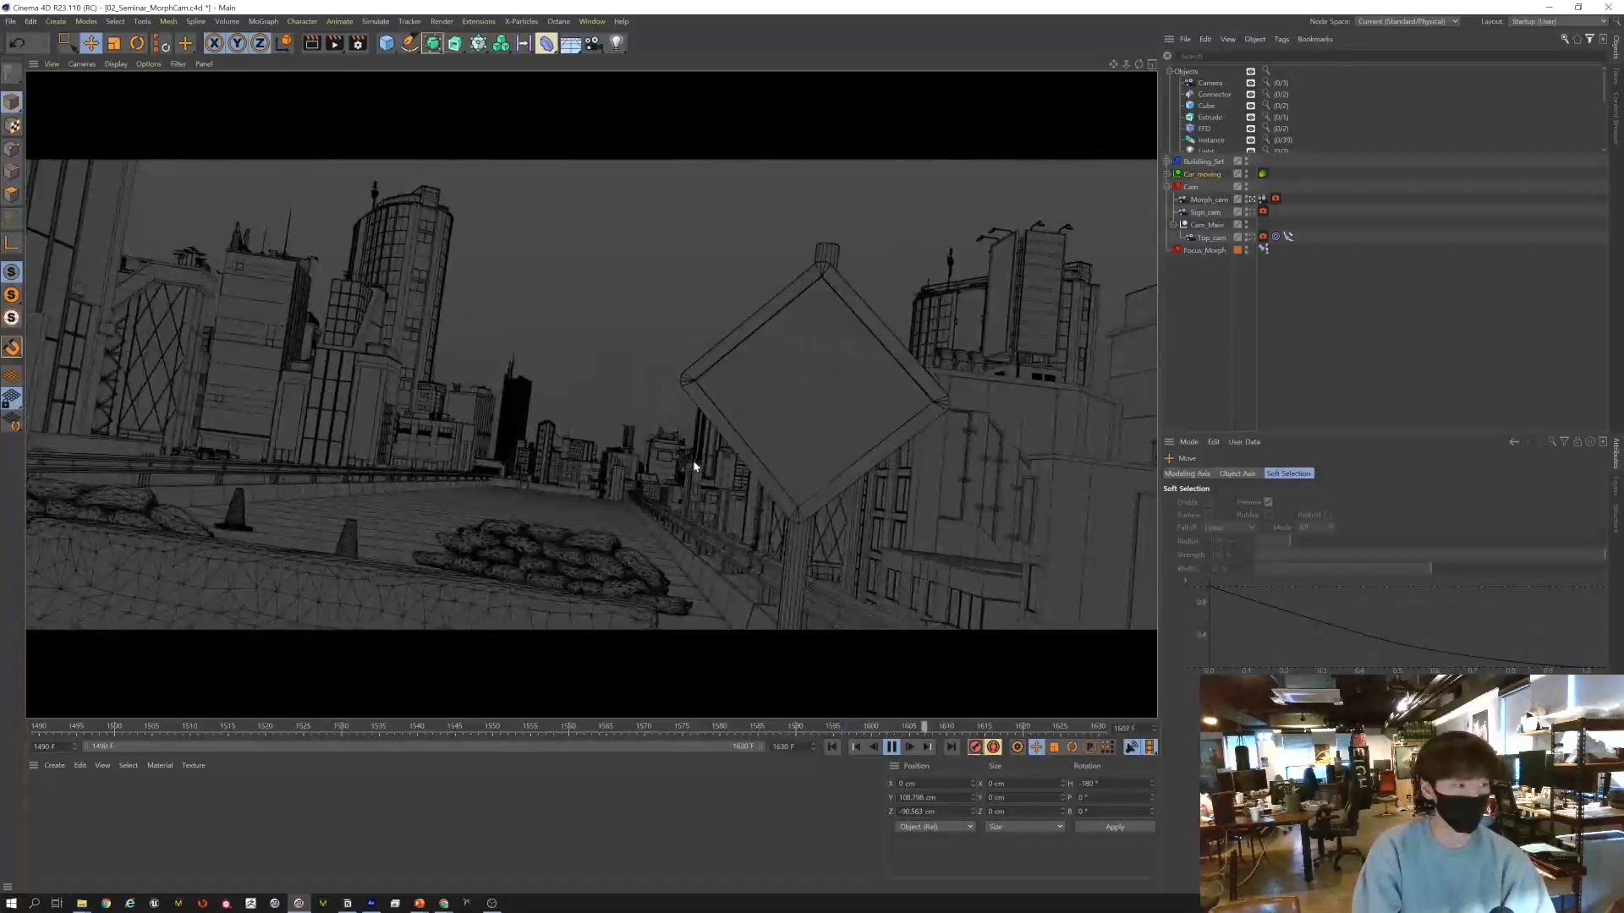Toggle visibility eye for Cube filter
This screenshot has width=1624, height=913.
(1250, 106)
